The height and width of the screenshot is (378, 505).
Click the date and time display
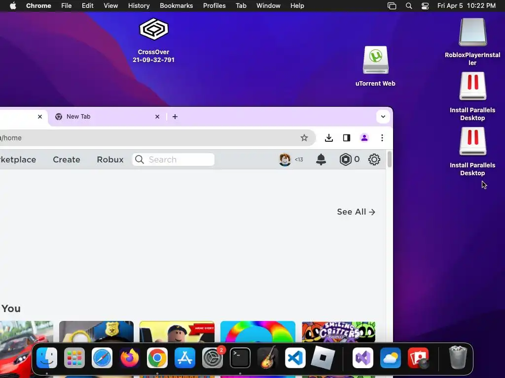point(467,6)
